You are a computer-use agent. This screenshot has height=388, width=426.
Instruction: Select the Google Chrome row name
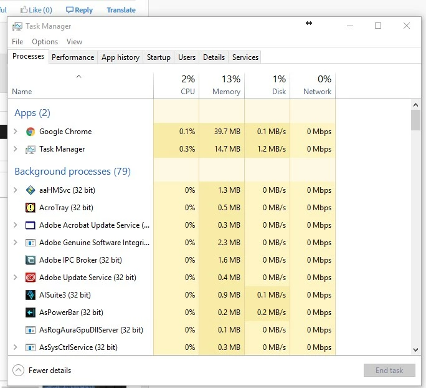65,132
